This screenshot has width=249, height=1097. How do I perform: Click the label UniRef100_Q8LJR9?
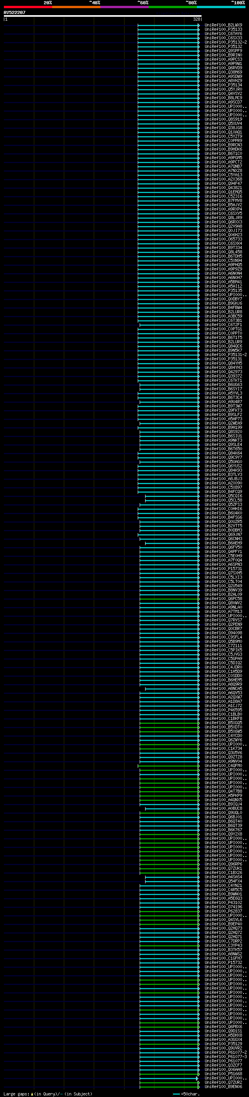(x=223, y=218)
